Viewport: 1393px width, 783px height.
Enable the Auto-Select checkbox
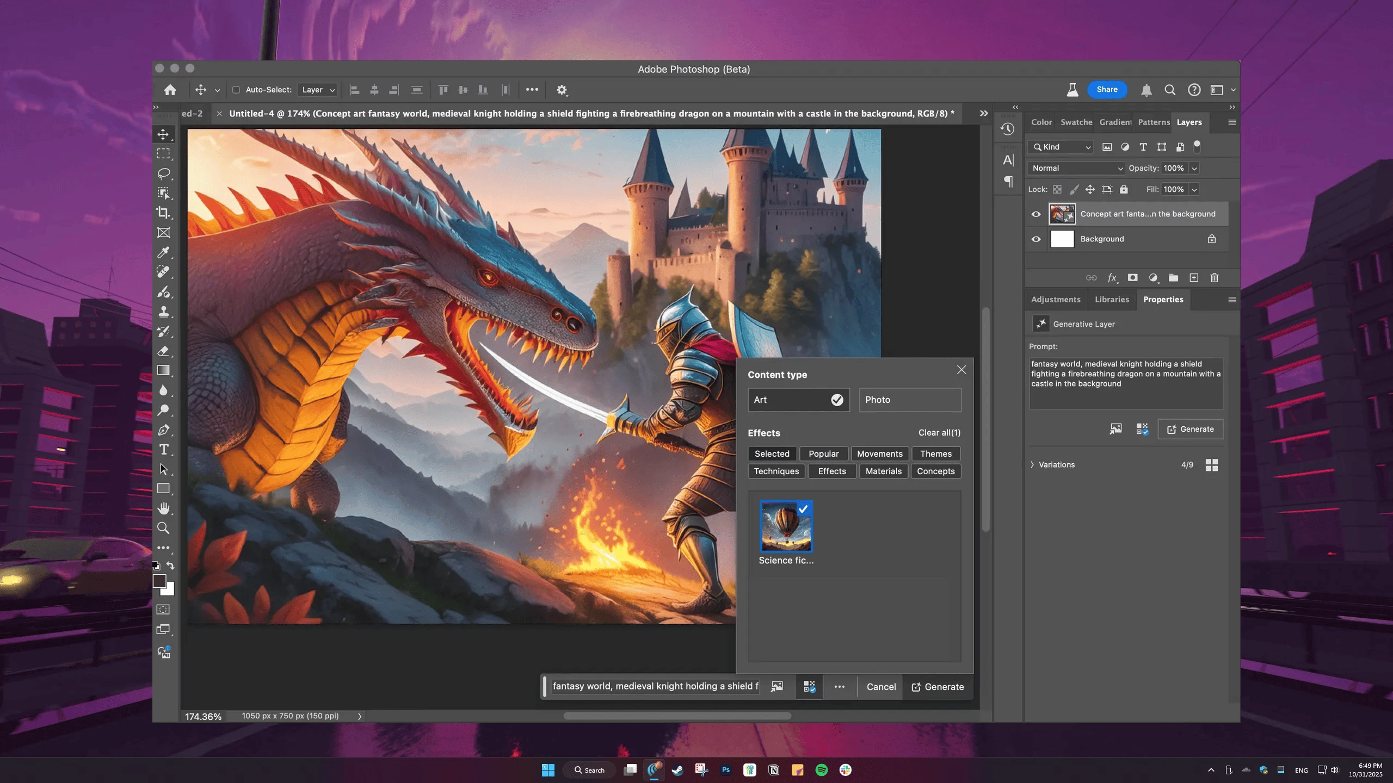click(236, 90)
